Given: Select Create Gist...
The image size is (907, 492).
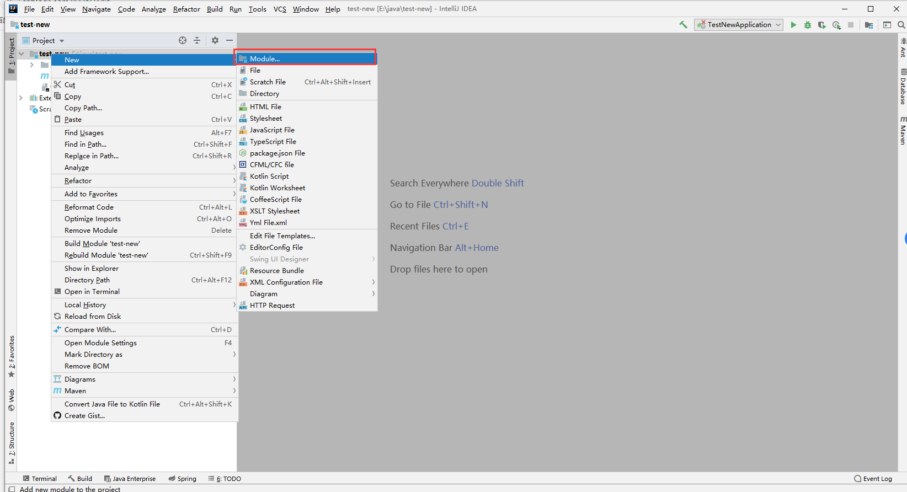Looking at the screenshot, I should [145, 416].
